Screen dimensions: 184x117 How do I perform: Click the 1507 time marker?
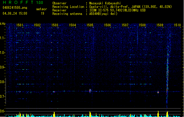(x=125, y=25)
